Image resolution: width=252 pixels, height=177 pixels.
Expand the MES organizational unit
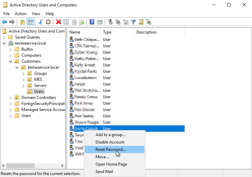tap(23, 80)
